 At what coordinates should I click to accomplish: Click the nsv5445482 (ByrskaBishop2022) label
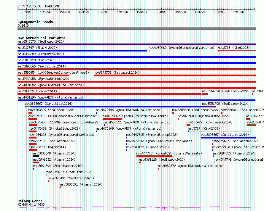[x=54, y=128]
